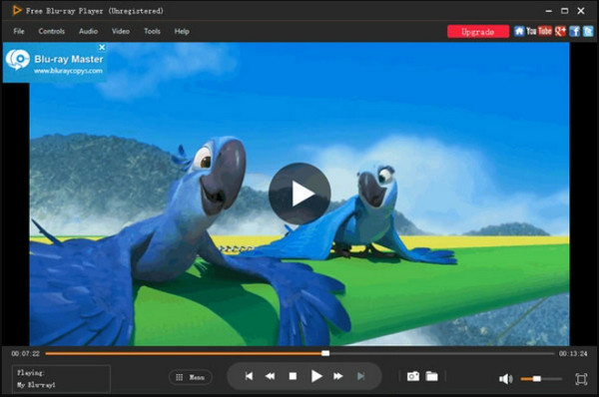Open the Audio menu
The width and height of the screenshot is (599, 397).
click(88, 31)
